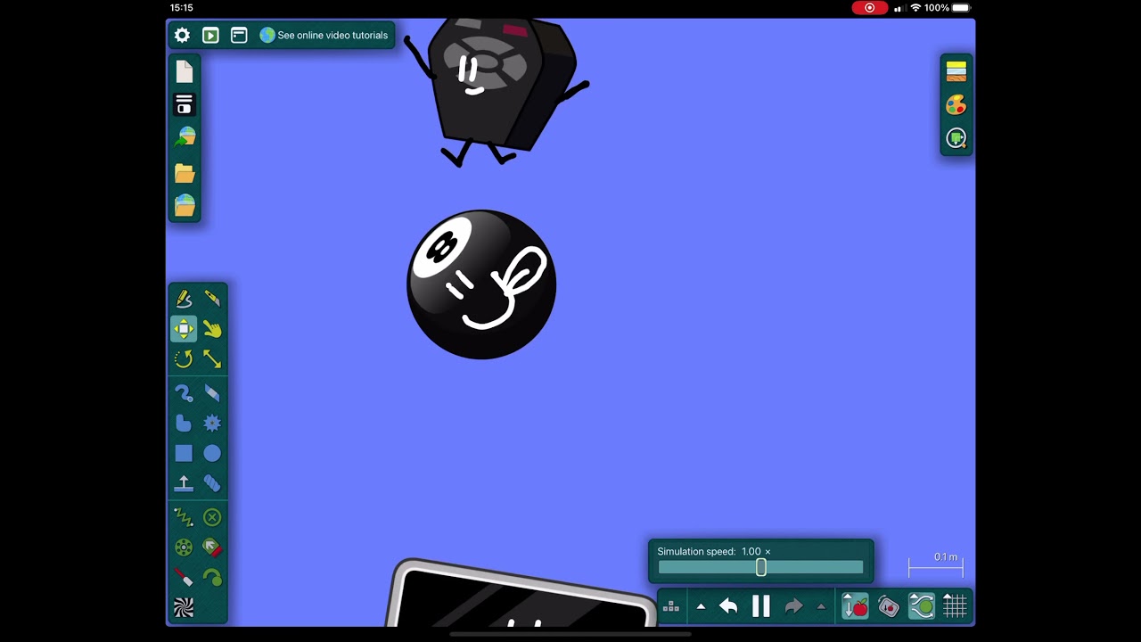
Task: Open the color palette appearance menu
Action: point(956,105)
